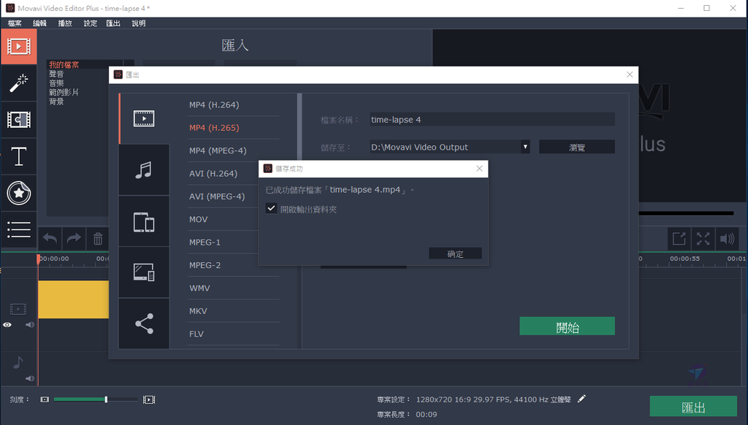
Task: Open the 說明 menu
Action: (138, 23)
